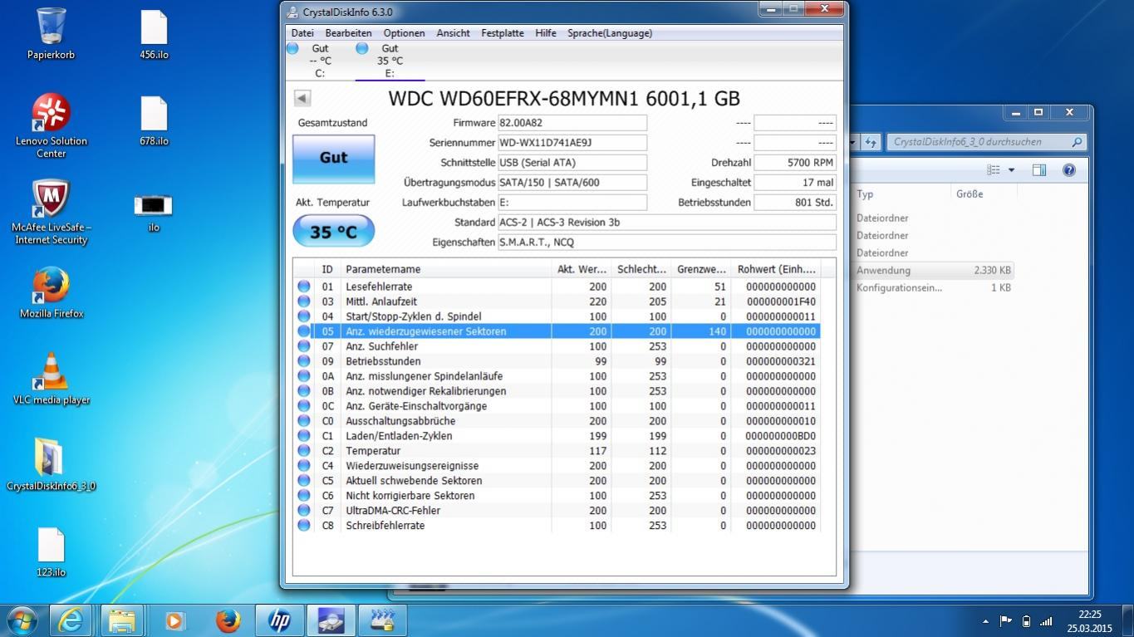Select the 123.ilo desktop file

pos(52,552)
